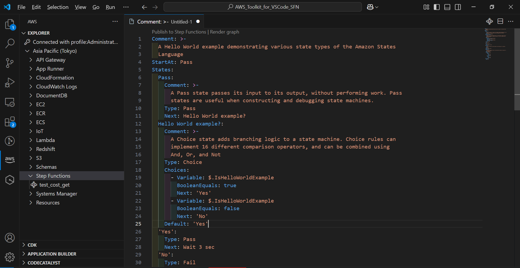The height and width of the screenshot is (268, 520).
Task: Open Run and Debug view
Action: coord(10,83)
